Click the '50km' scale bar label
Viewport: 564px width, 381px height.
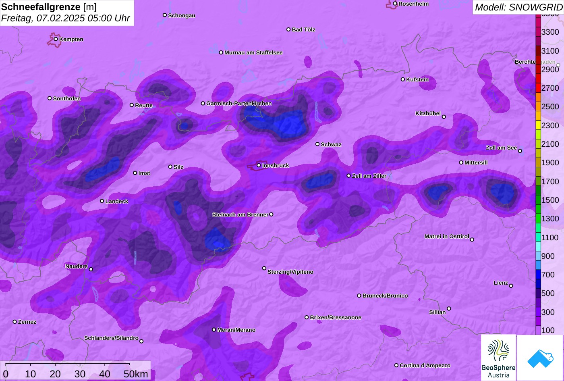coord(136,374)
